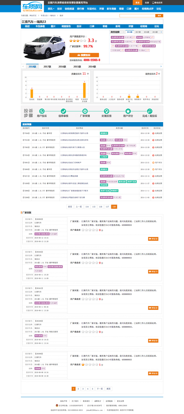Click status icon for complaint 77936

pos(153,133)
